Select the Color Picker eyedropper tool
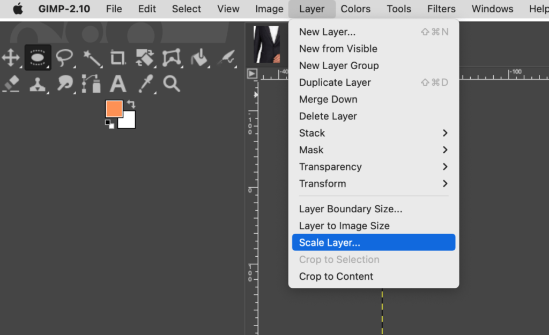This screenshot has width=549, height=335. click(145, 84)
